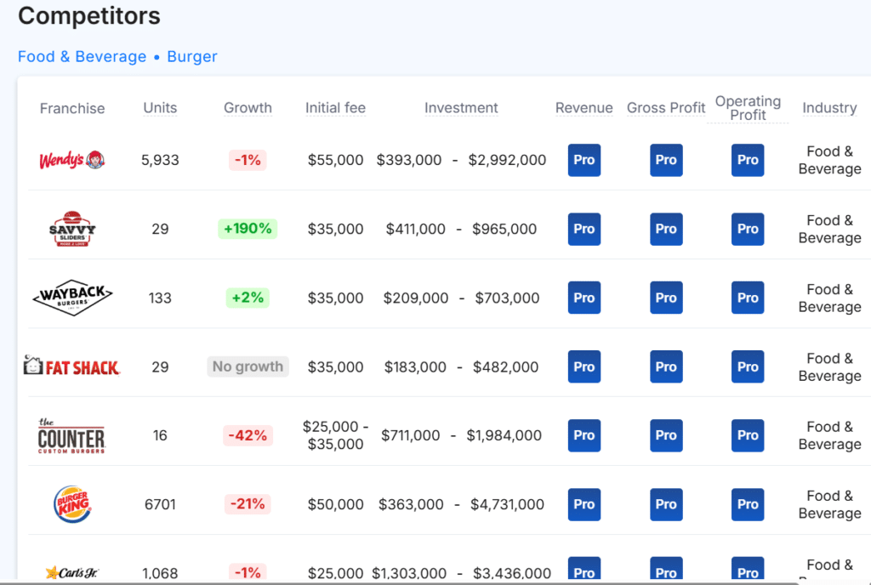871x585 pixels.
Task: Select Gross Profit Pro badge for The Counter
Action: click(x=666, y=435)
